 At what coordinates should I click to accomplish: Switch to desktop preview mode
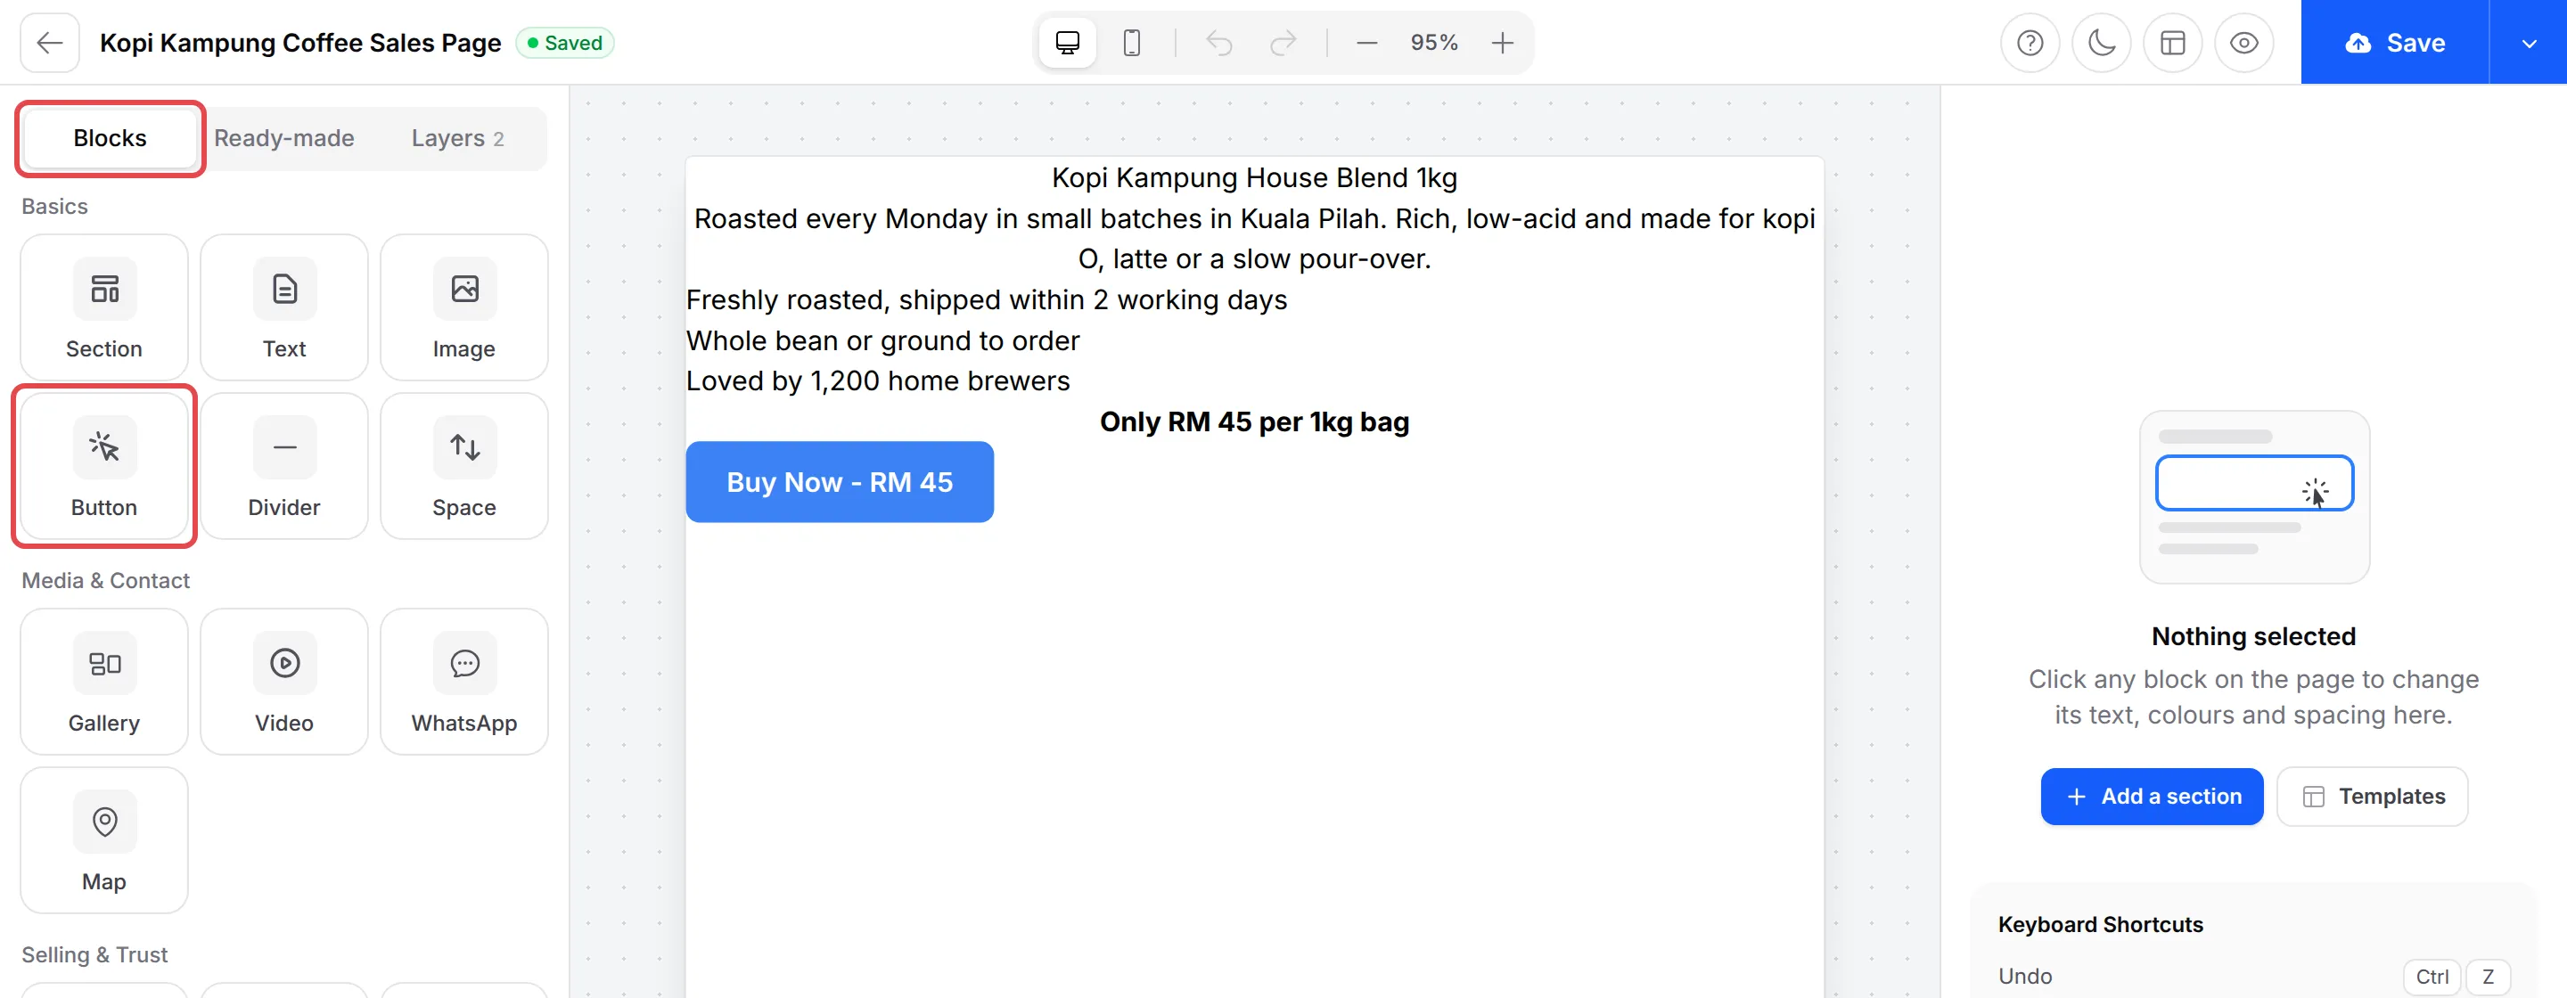1067,43
